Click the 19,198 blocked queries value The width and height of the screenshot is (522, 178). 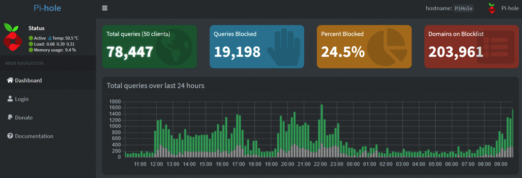point(237,52)
